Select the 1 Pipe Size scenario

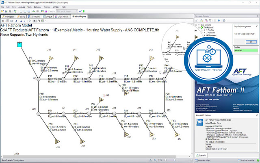pyautogui.click(x=210, y=30)
